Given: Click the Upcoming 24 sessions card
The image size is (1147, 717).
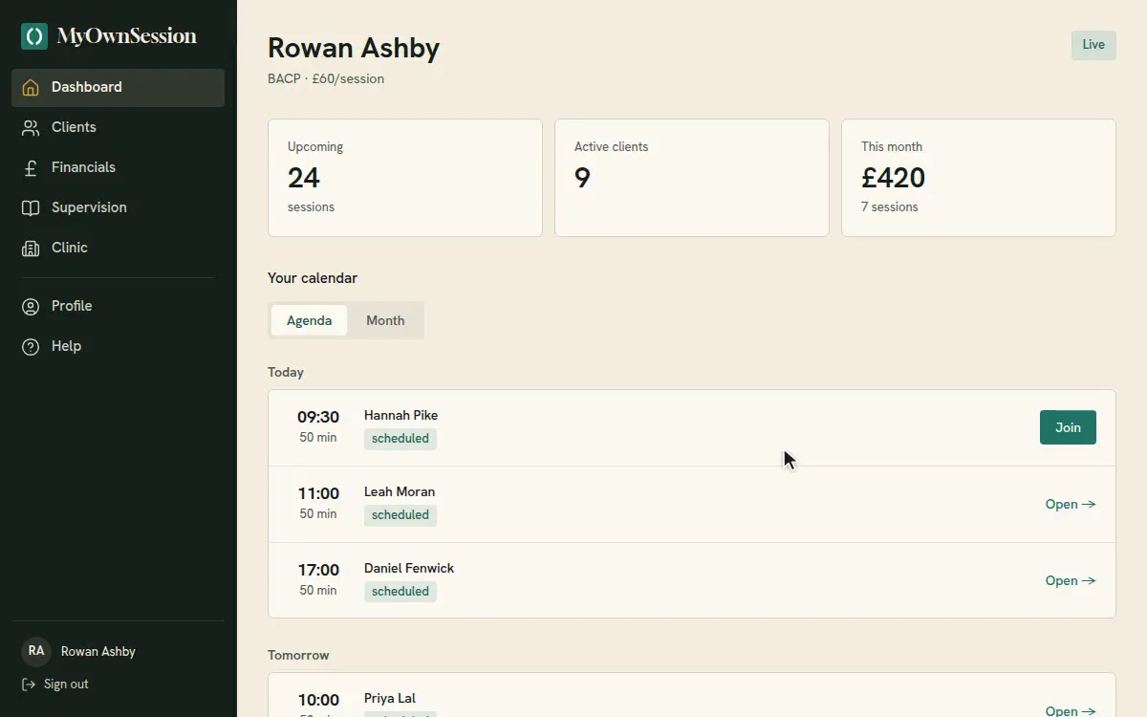Looking at the screenshot, I should pyautogui.click(x=405, y=178).
